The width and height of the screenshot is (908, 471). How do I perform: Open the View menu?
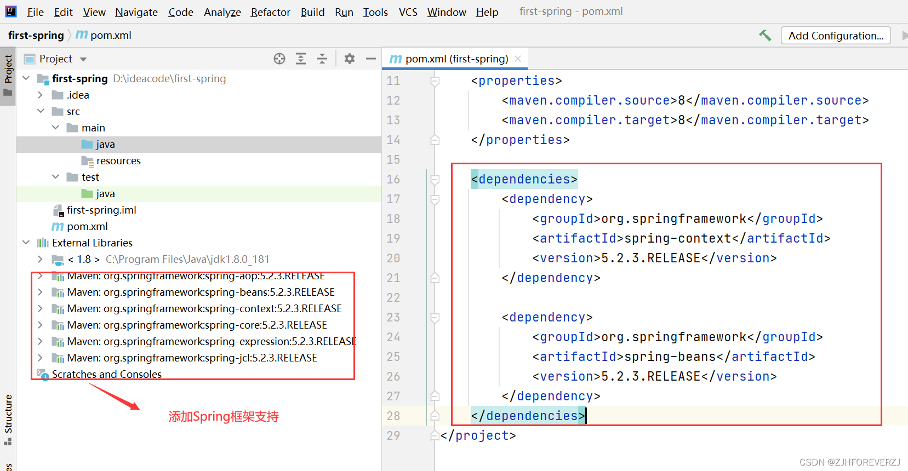click(x=94, y=12)
